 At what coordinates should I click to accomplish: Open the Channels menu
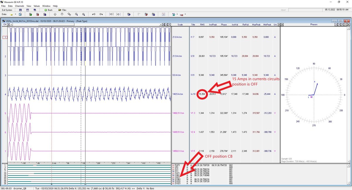(x=20, y=6)
